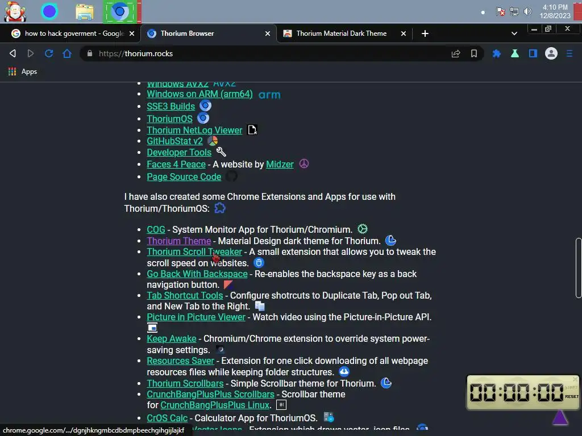
Task: Open the Thorium main menu icon
Action: [x=569, y=53]
